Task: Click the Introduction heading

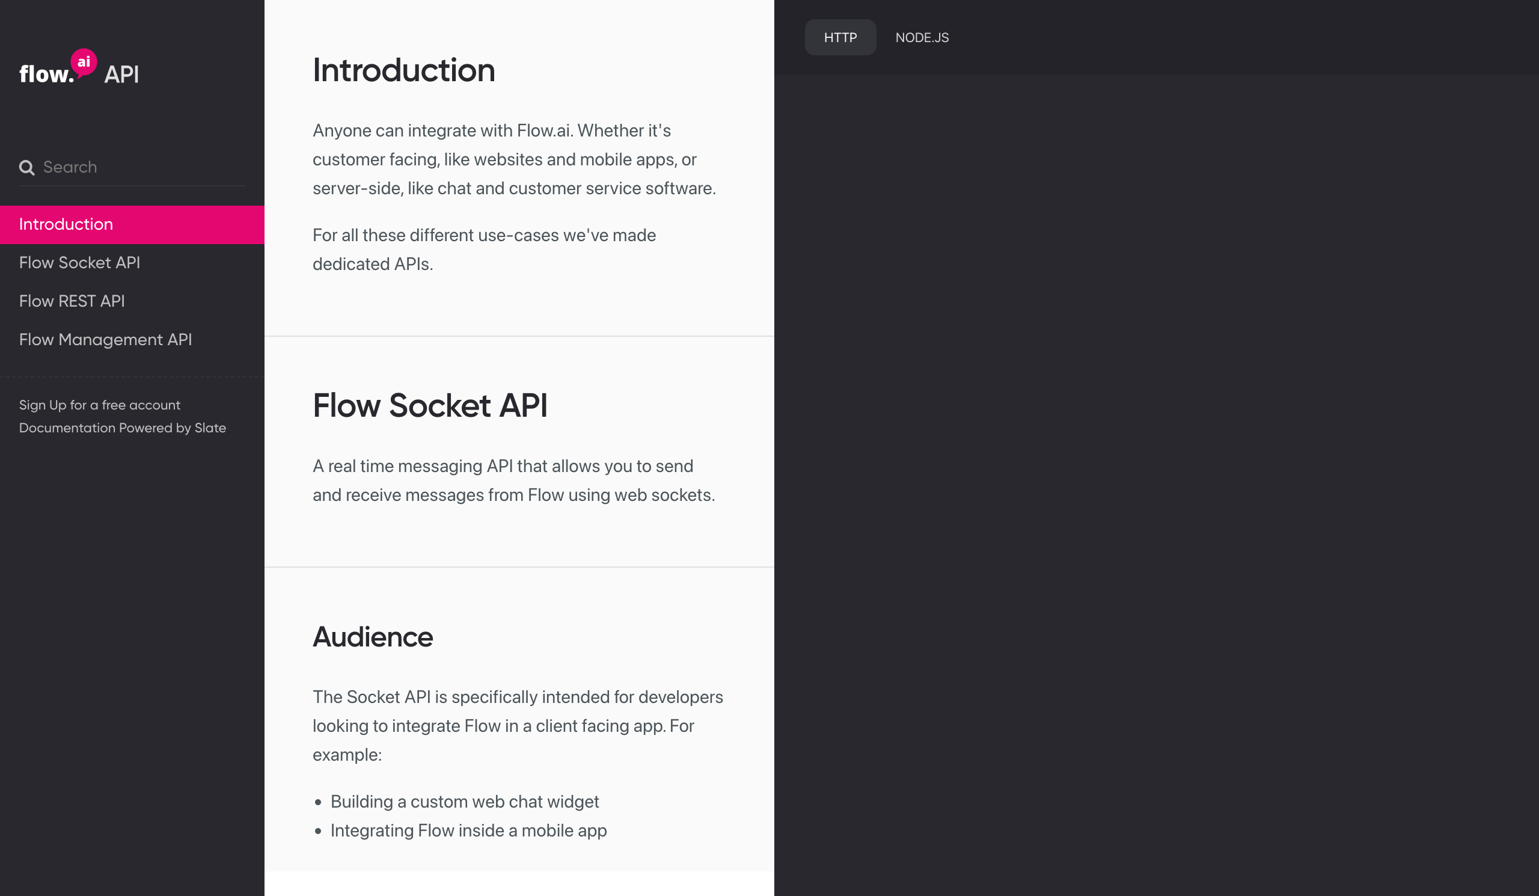Action: (403, 70)
